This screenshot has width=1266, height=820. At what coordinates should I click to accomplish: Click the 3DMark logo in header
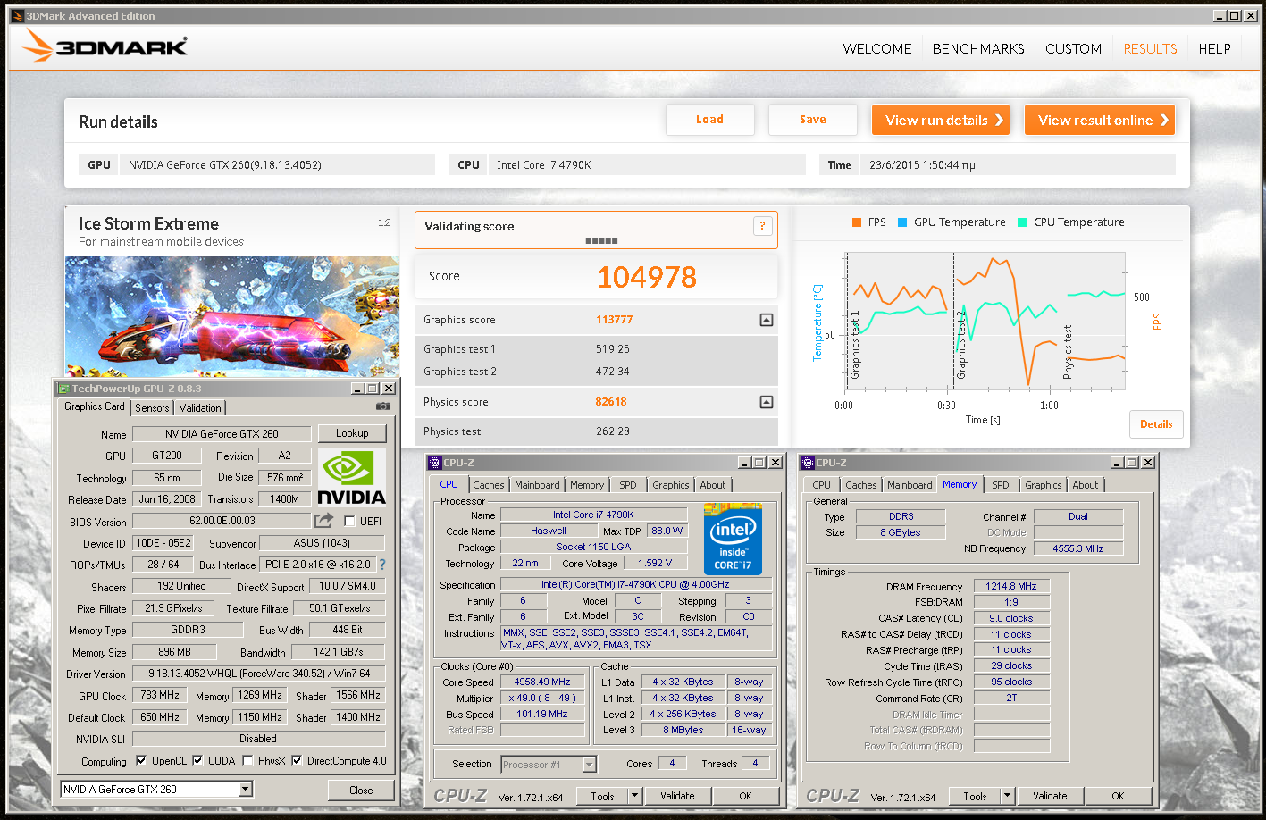click(105, 46)
